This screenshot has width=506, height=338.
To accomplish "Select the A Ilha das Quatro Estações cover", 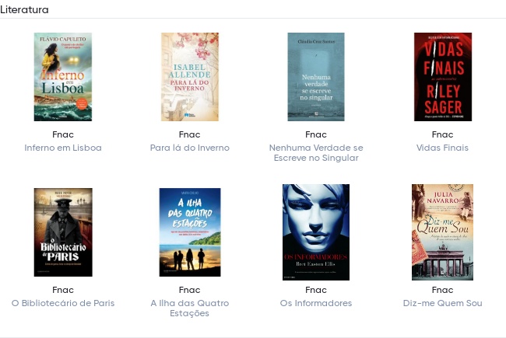I will [x=190, y=232].
